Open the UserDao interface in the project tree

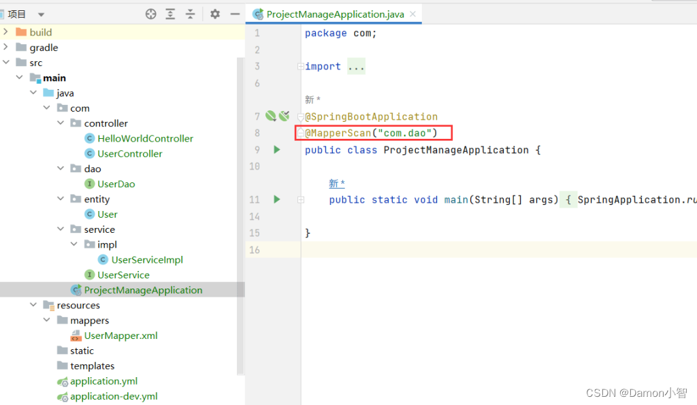pyautogui.click(x=116, y=183)
